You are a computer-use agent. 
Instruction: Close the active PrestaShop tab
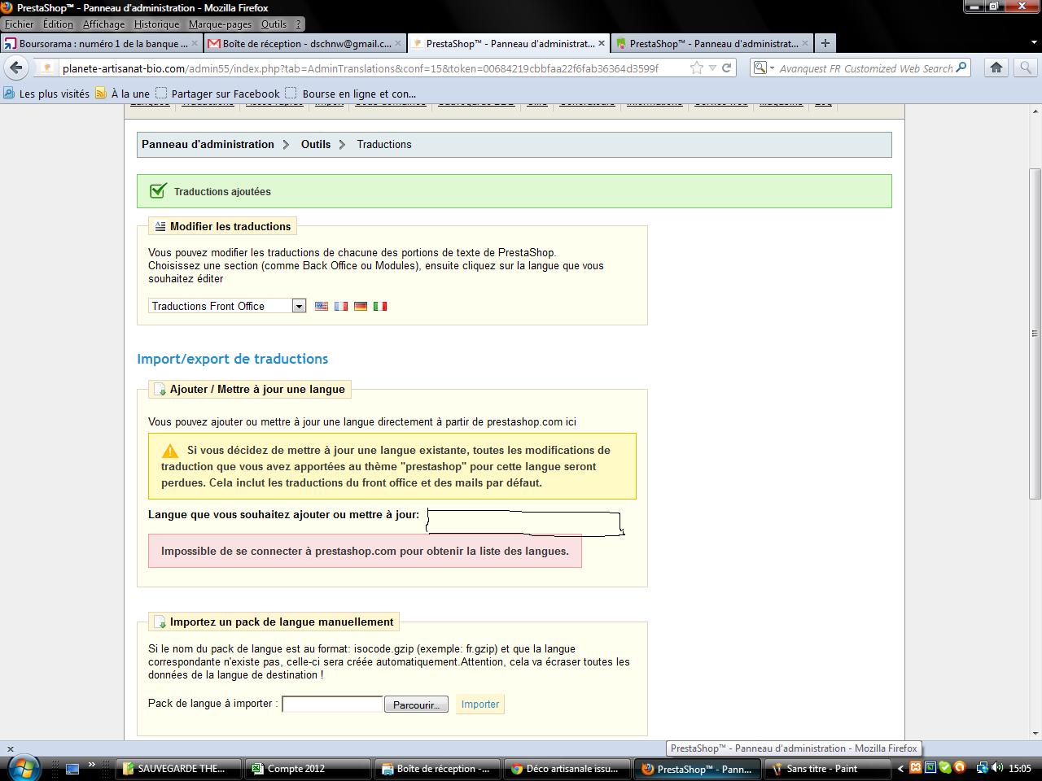point(602,43)
